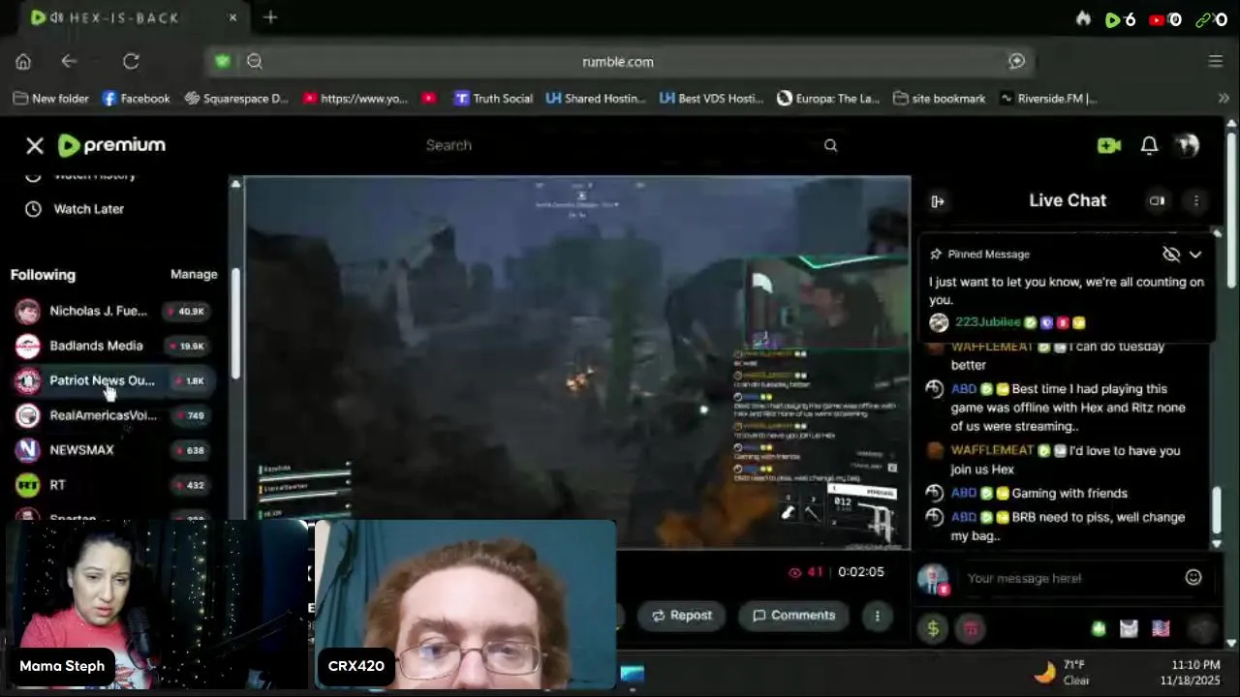Open RT channel in Following

pos(112,485)
